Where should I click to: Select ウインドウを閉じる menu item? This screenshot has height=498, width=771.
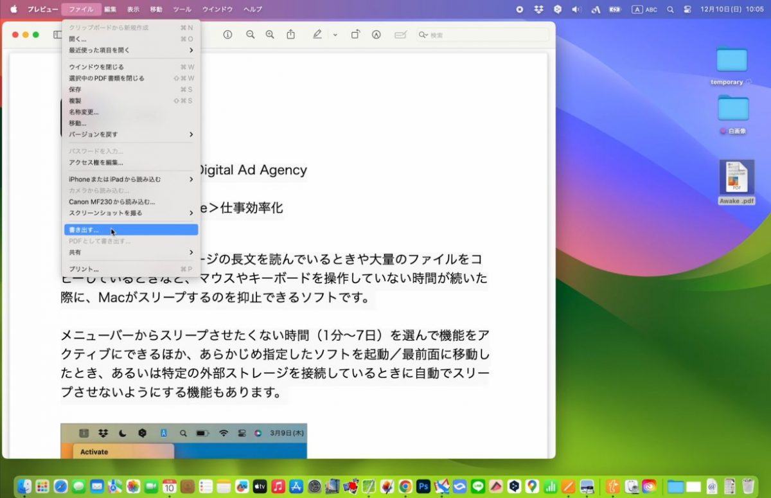point(131,67)
